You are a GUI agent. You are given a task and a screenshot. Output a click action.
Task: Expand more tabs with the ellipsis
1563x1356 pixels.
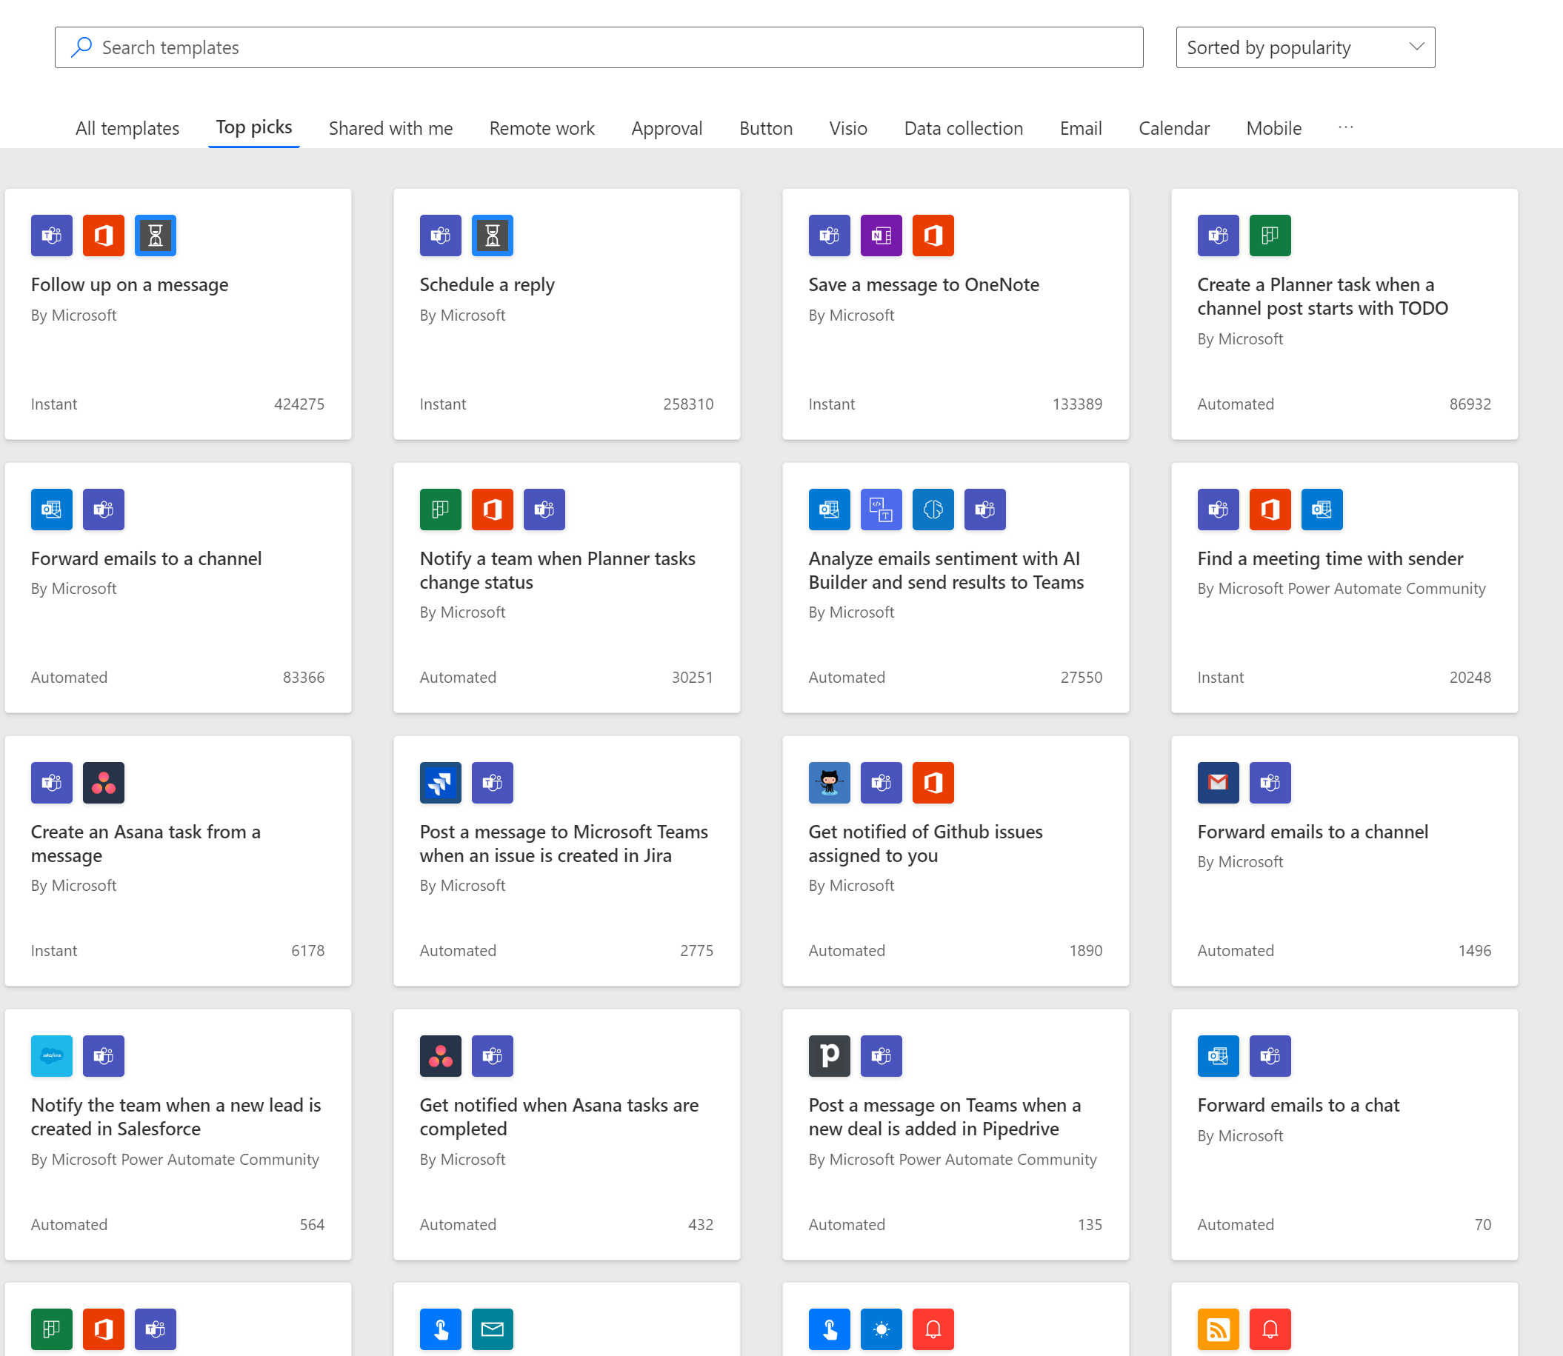pyautogui.click(x=1345, y=127)
